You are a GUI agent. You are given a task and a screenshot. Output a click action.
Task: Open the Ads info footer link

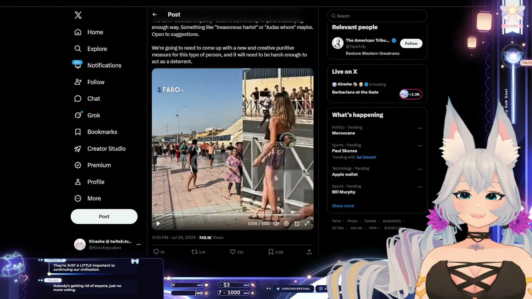(x=357, y=228)
